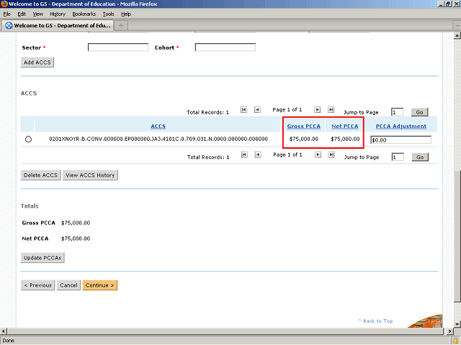Go to last page in lower pager
Image resolution: width=461 pixels, height=345 pixels.
331,155
